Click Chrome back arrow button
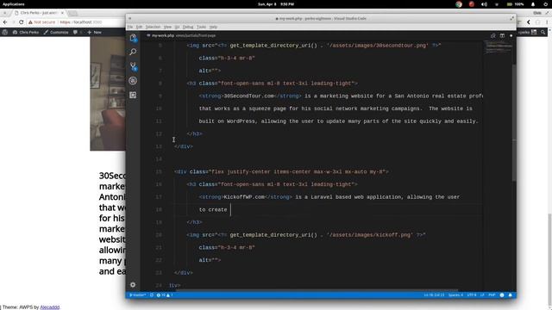This screenshot has width=552, height=310. tap(5, 22)
